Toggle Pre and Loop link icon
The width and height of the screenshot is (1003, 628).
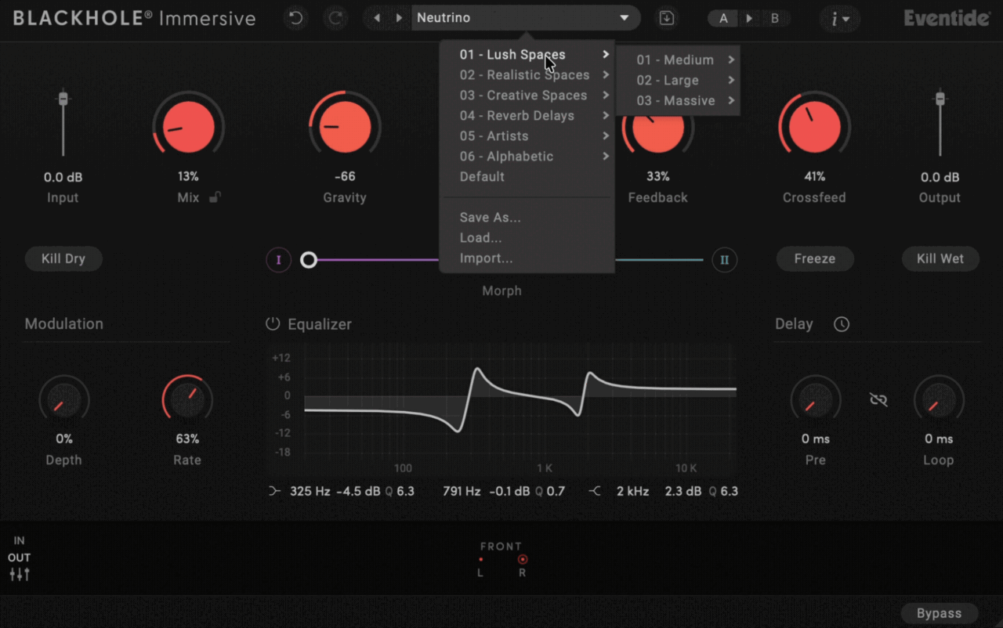tap(878, 400)
